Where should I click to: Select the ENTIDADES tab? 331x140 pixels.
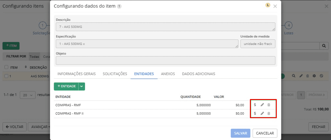(144, 74)
